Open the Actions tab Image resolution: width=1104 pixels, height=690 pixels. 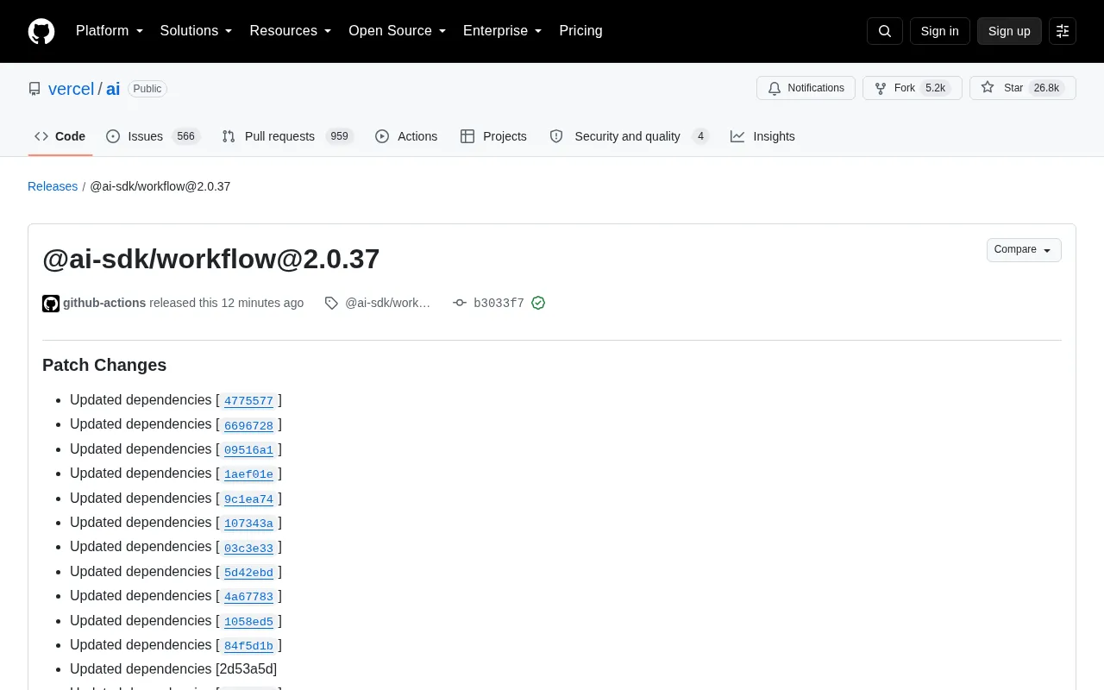click(406, 136)
